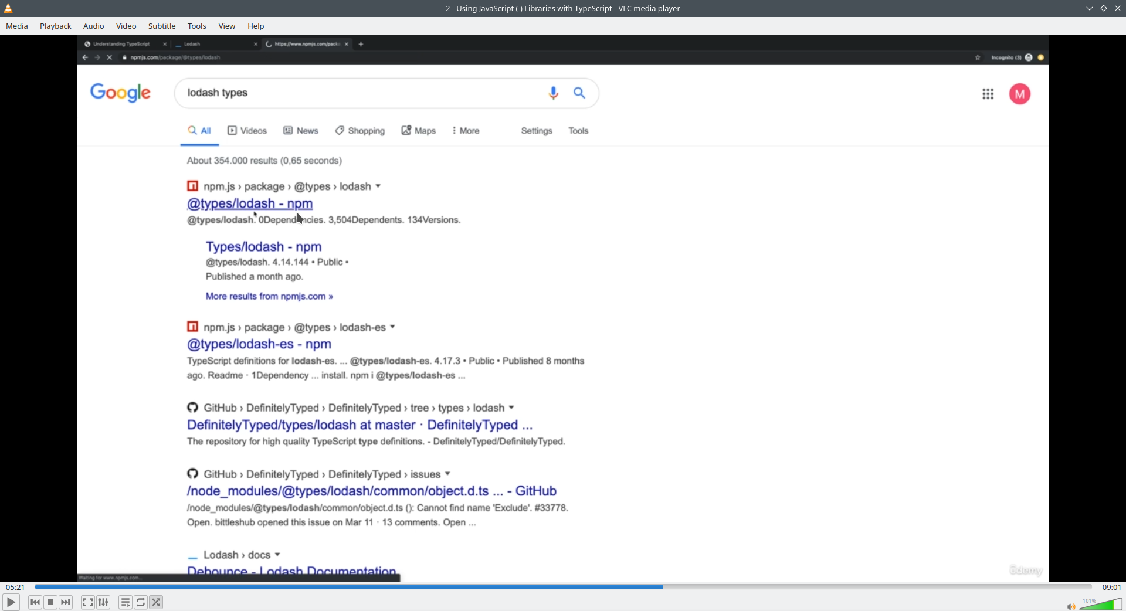Switch to the Maps results tab

pyautogui.click(x=419, y=131)
